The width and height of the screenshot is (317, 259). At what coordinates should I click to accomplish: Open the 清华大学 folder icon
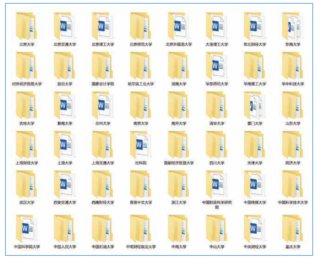(217, 105)
